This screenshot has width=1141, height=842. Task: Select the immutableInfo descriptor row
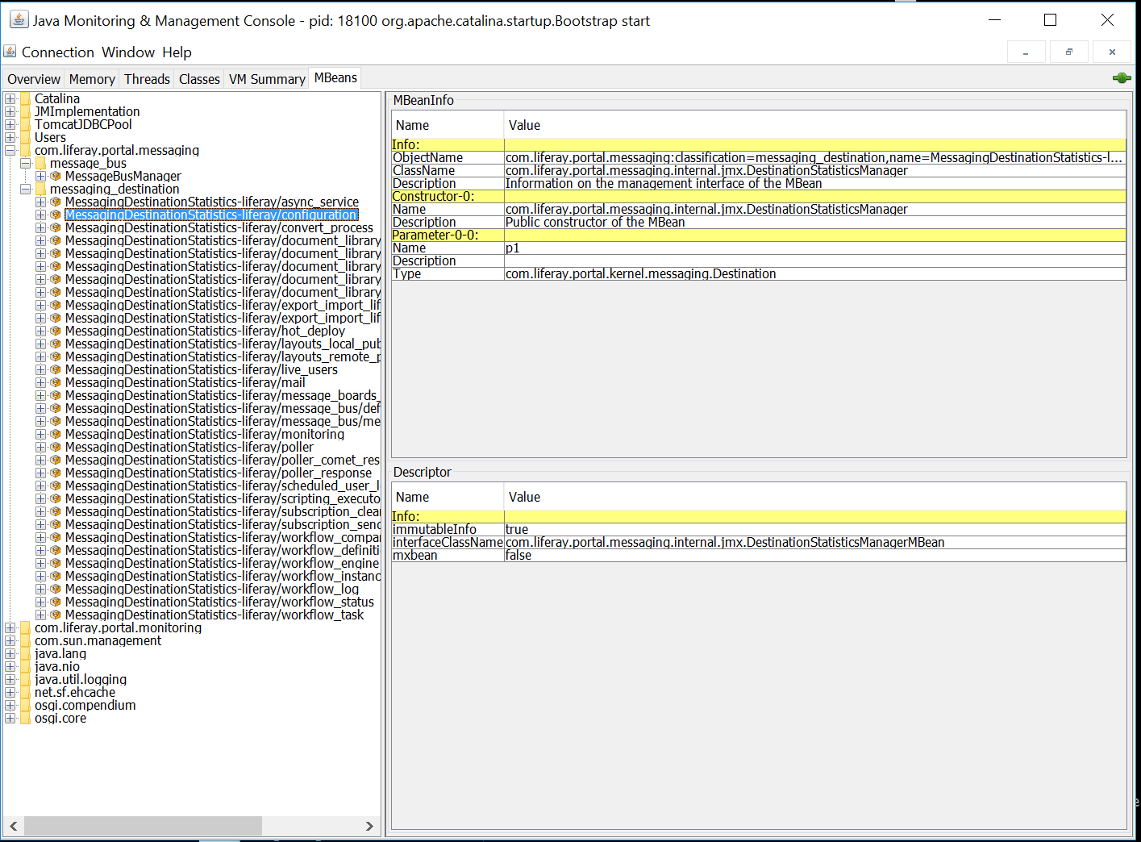(x=759, y=530)
